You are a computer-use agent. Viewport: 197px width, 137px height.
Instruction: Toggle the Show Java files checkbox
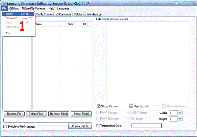pyautogui.click(x=164, y=106)
